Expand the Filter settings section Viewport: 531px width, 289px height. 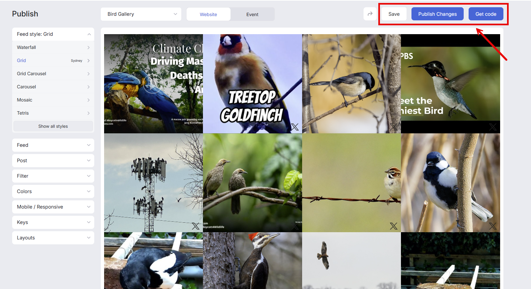(x=53, y=176)
